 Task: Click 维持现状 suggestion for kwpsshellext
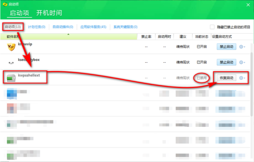pyautogui.click(x=183, y=78)
